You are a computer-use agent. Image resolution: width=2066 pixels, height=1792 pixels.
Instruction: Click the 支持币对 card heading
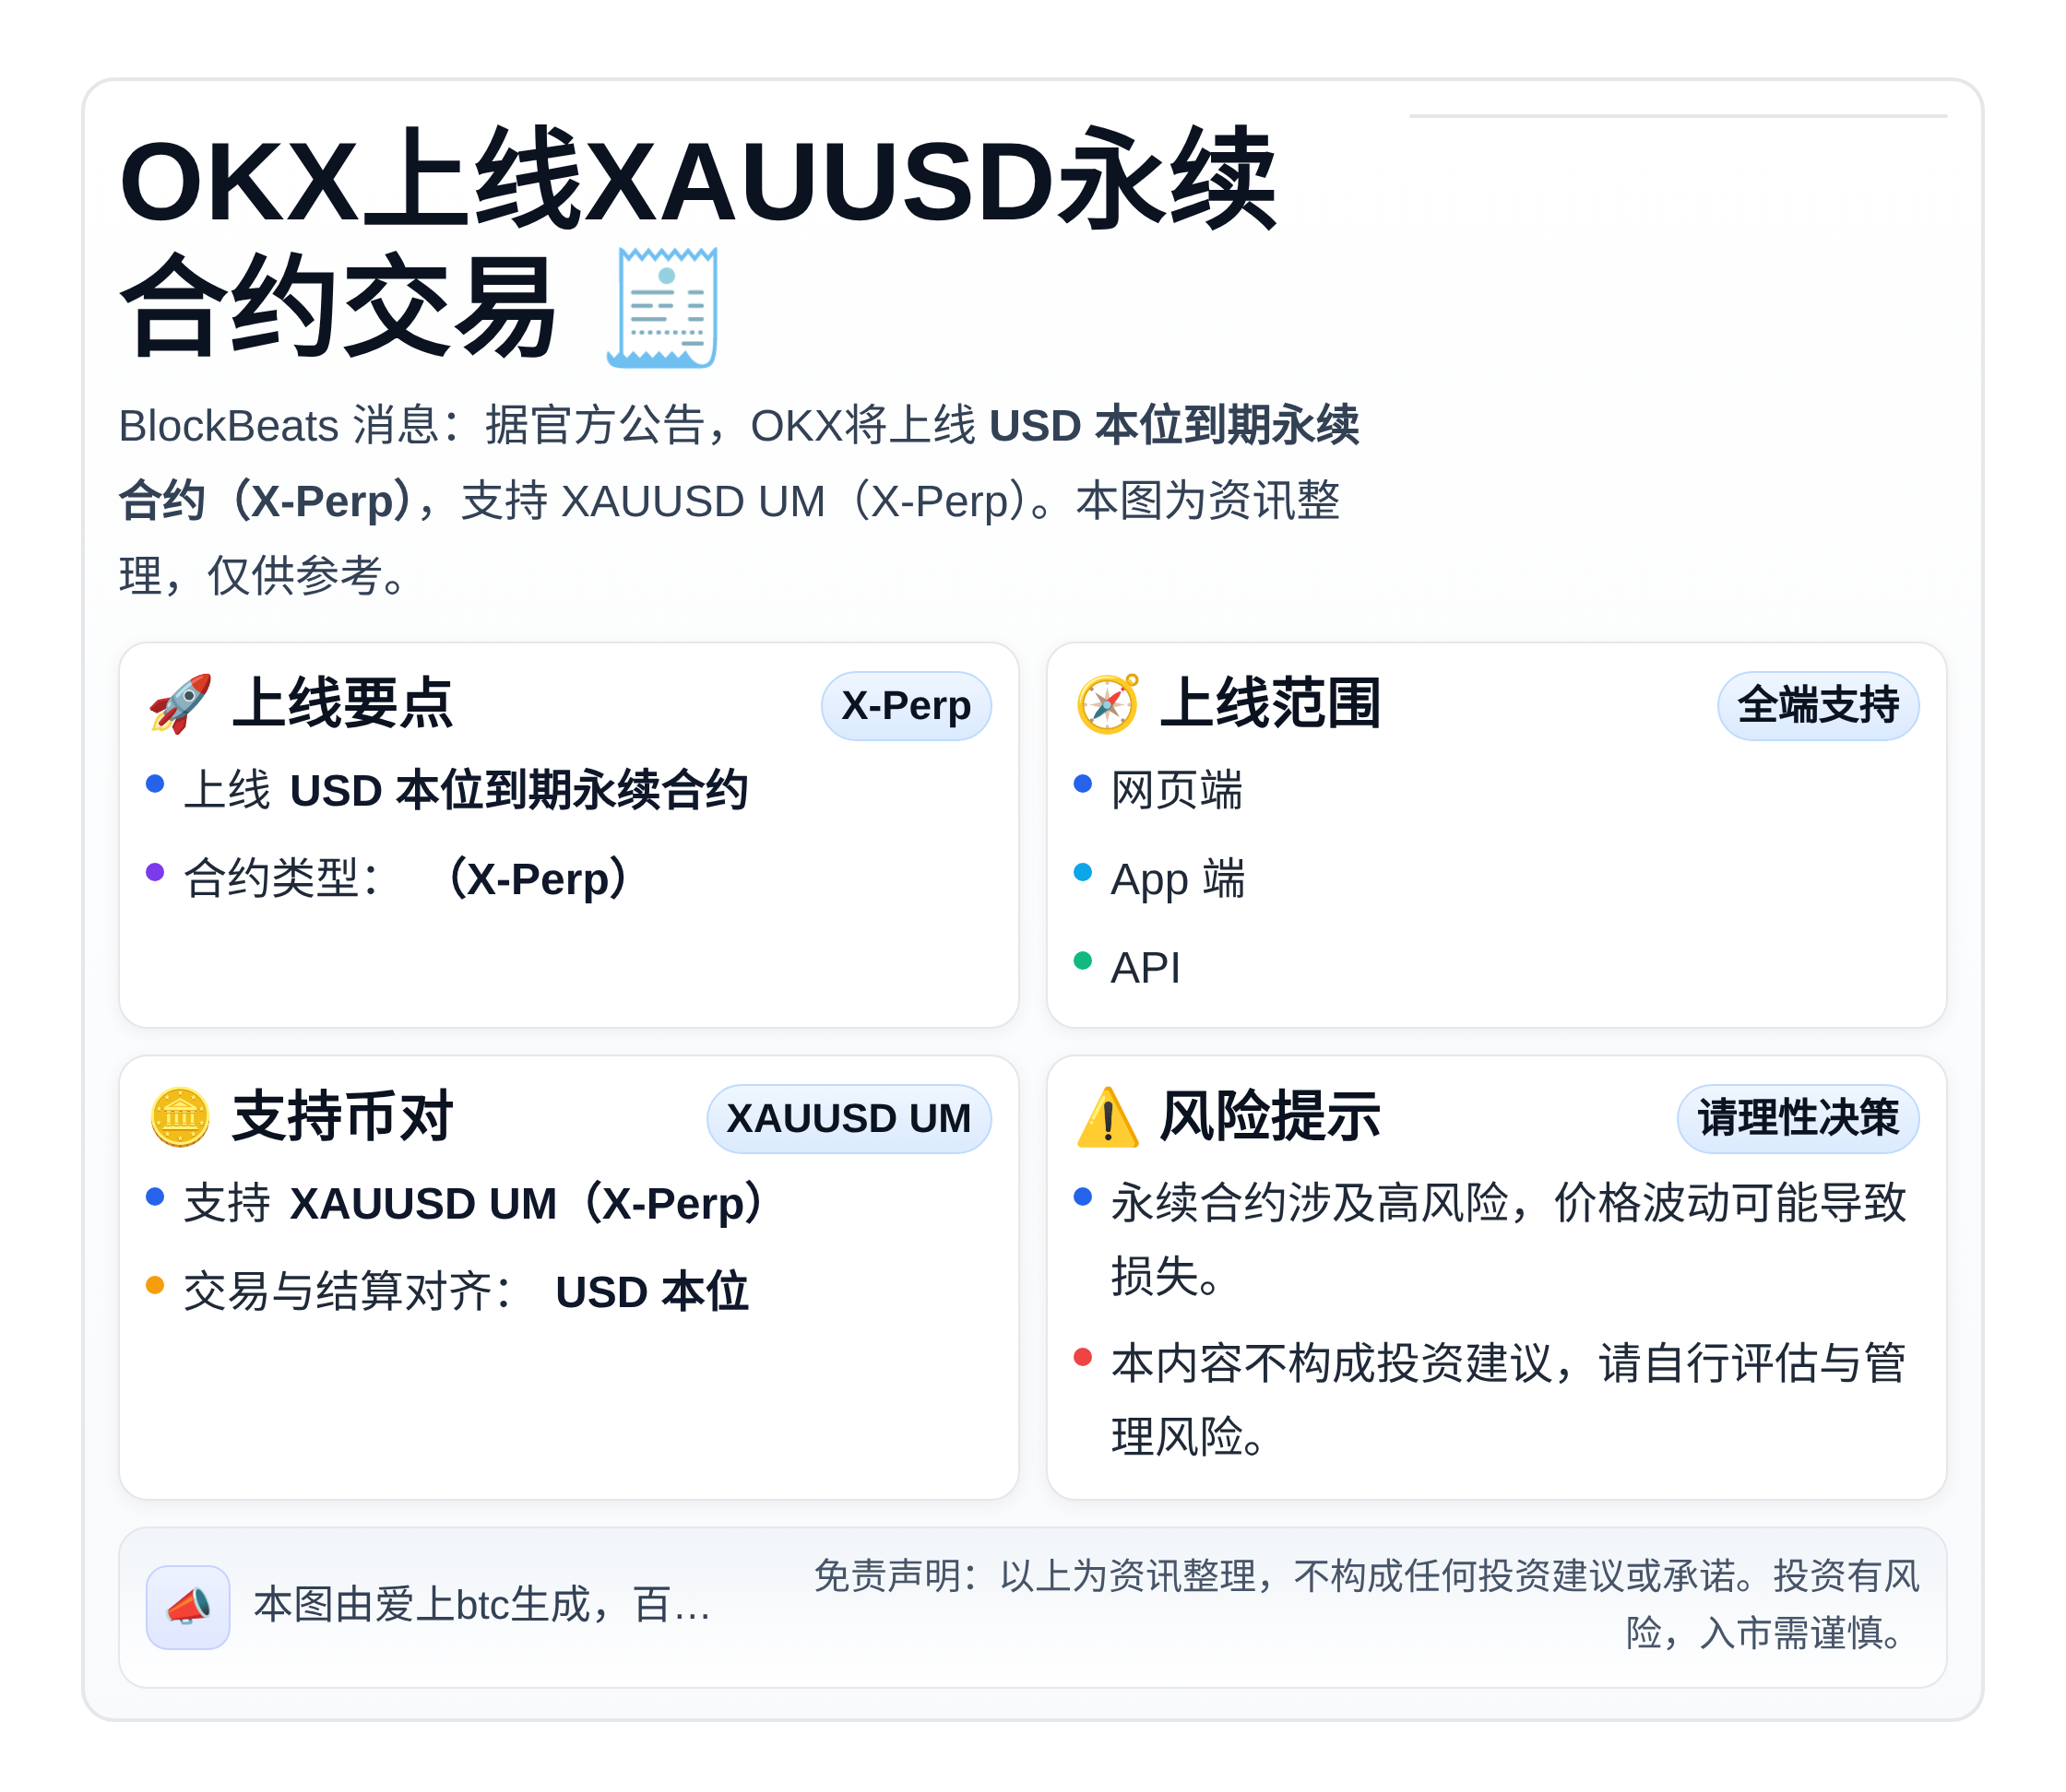pyautogui.click(x=342, y=1117)
